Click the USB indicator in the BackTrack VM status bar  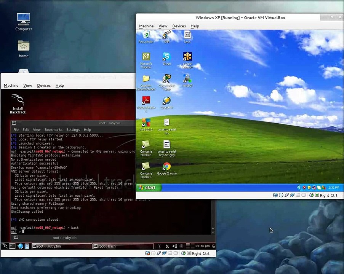pos(159,253)
